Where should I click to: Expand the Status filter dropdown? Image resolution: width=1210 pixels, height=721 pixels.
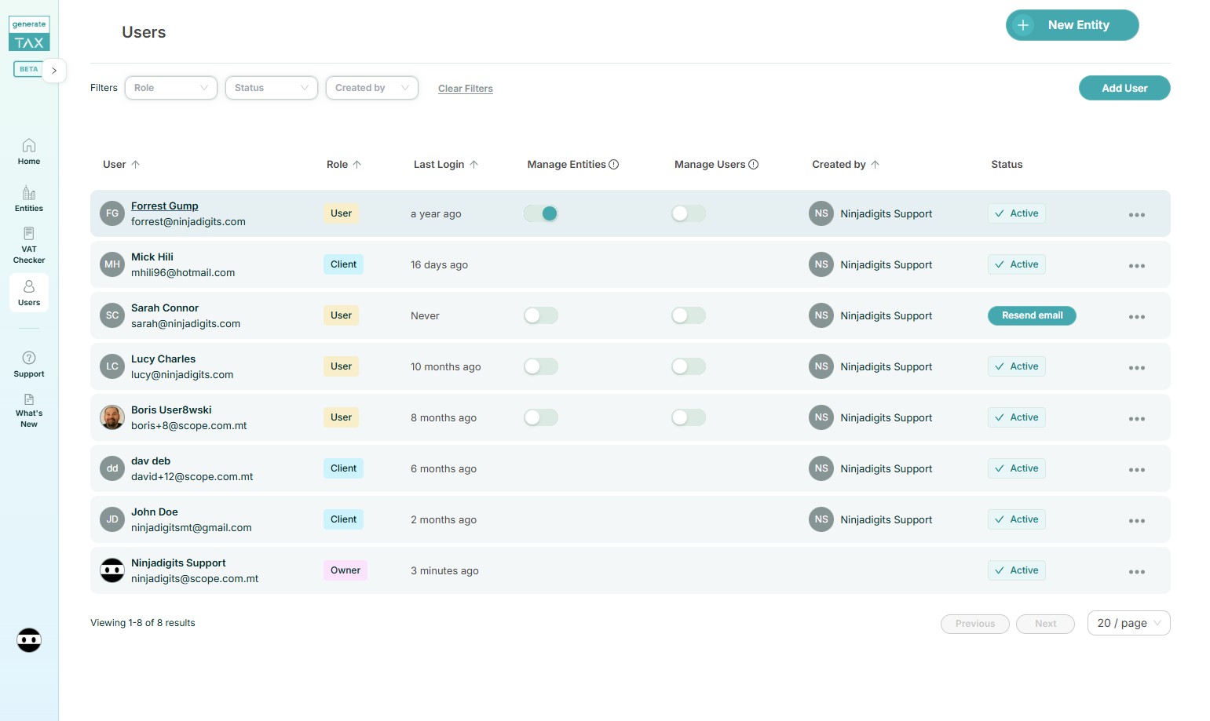271,88
